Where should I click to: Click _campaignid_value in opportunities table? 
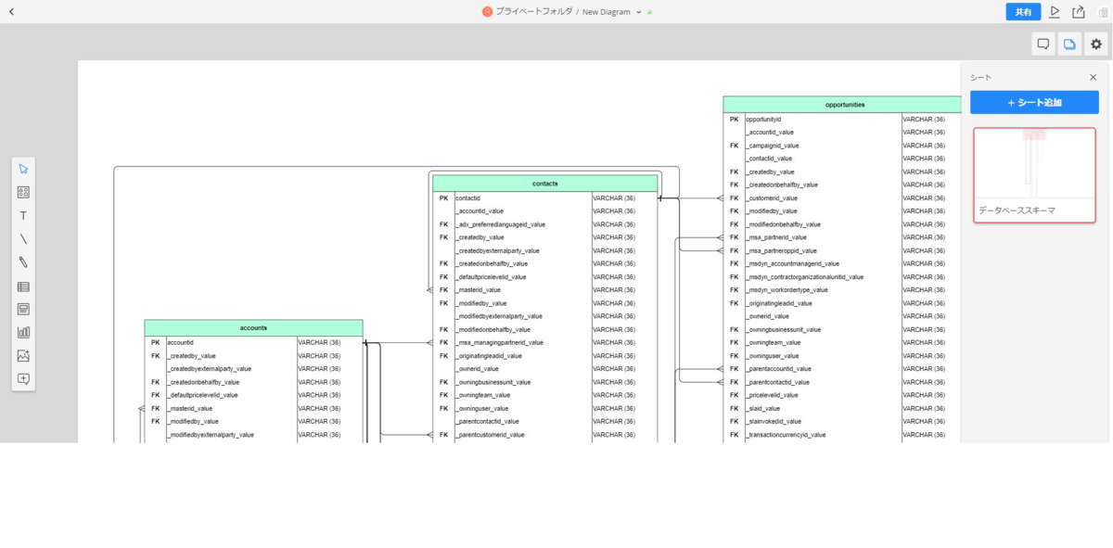point(772,146)
